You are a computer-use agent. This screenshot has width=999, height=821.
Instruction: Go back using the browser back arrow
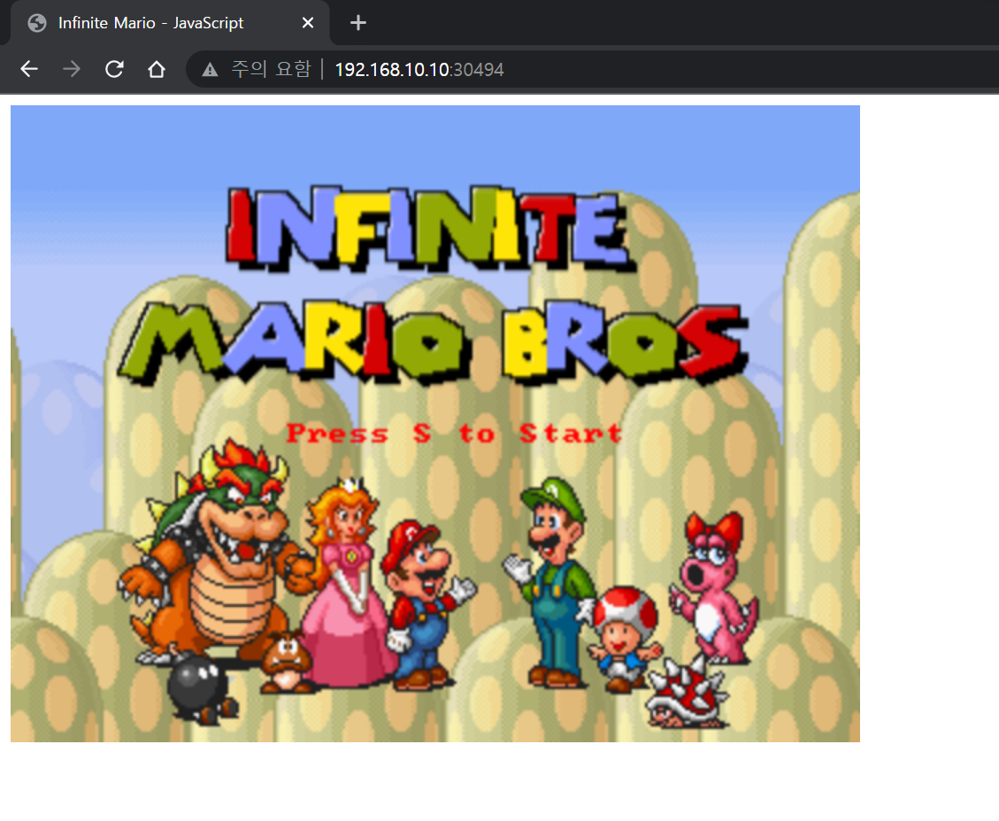click(x=29, y=69)
